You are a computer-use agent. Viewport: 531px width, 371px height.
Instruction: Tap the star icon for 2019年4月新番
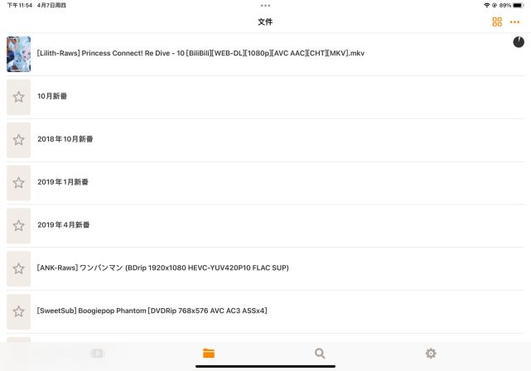click(x=18, y=225)
